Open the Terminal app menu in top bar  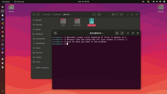point(19,2)
